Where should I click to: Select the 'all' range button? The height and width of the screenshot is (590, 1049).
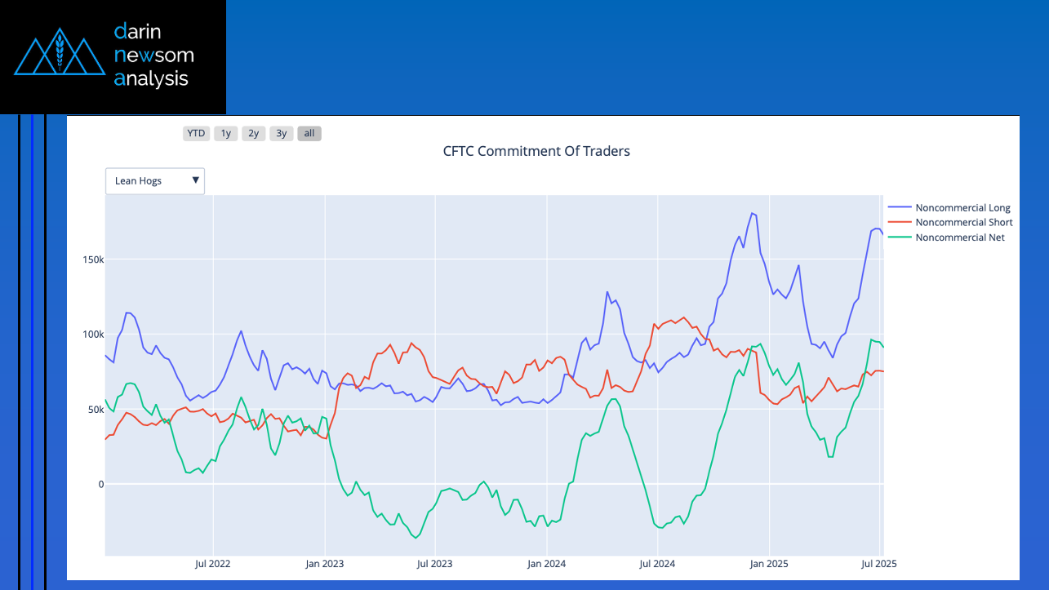click(x=309, y=133)
